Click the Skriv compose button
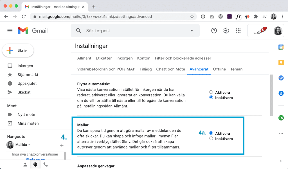288x169 pixels. click(18, 50)
